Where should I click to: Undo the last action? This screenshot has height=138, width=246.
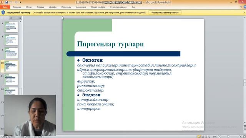(x=11, y=2)
